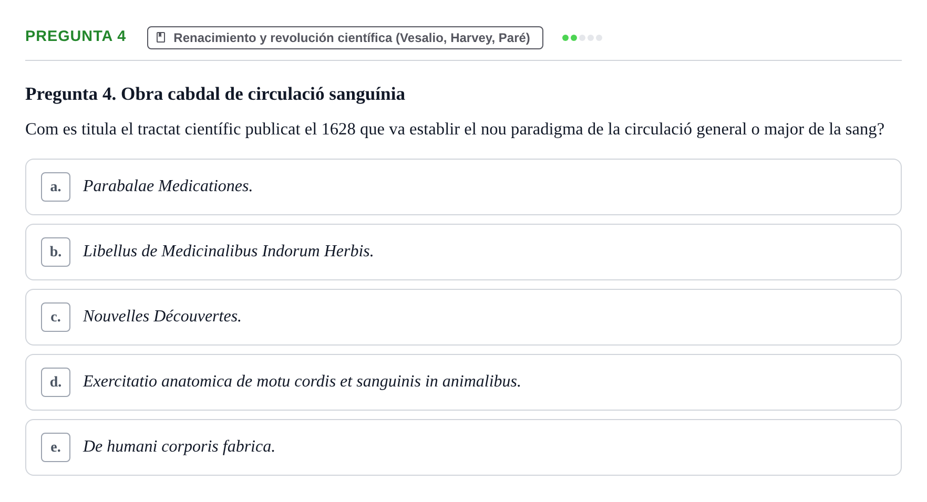
Task: Choose 'Libellus de Medicinalibus Indorum Herbis.'
Action: (x=463, y=252)
